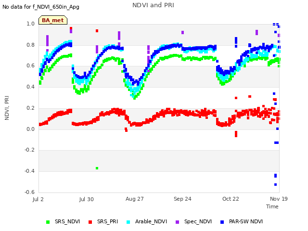The width and height of the screenshot is (308, 231).
Task: Click the chart title NDVI and PRI
Action: point(153,5)
